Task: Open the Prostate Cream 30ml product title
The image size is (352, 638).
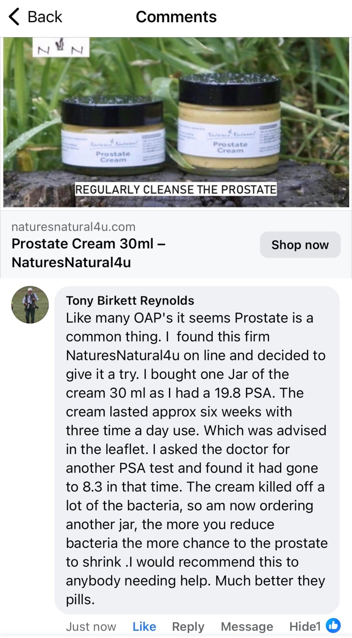Action: pyautogui.click(x=88, y=253)
